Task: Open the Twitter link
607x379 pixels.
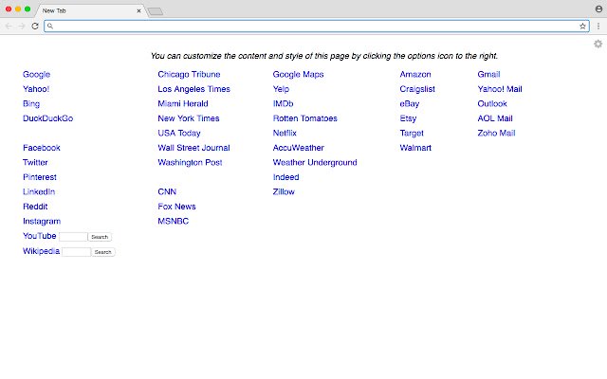Action: [x=35, y=162]
